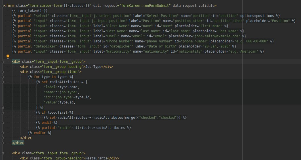Click the 'endif' keyword
The image size is (301, 160).
[x=47, y=123]
